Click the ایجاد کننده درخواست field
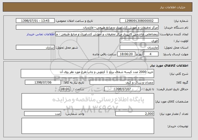198x140 pixels. (x=107, y=34)
